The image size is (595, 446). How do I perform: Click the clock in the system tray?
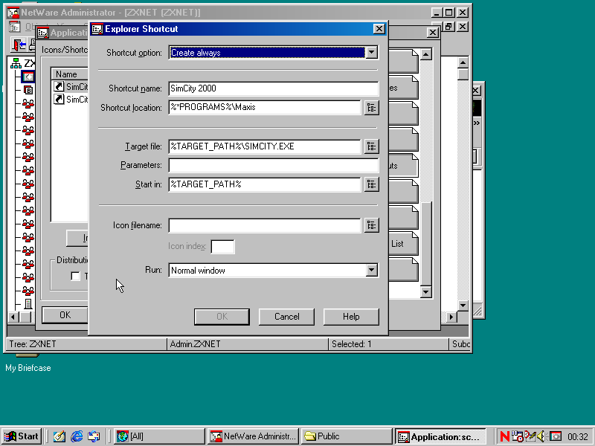click(x=578, y=437)
